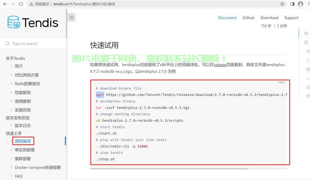Click the 快速上手 section heading
The image size is (310, 181).
click(x=14, y=133)
